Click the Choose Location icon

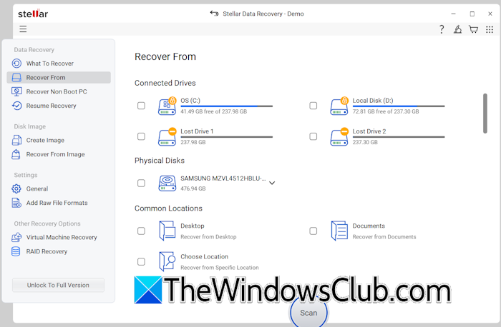pos(167,261)
